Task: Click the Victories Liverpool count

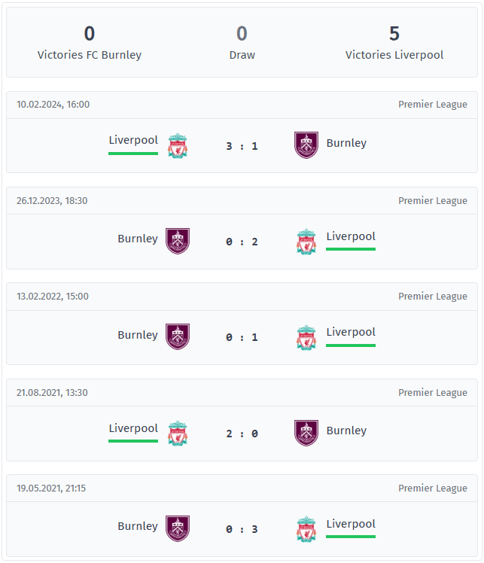Action: [394, 33]
